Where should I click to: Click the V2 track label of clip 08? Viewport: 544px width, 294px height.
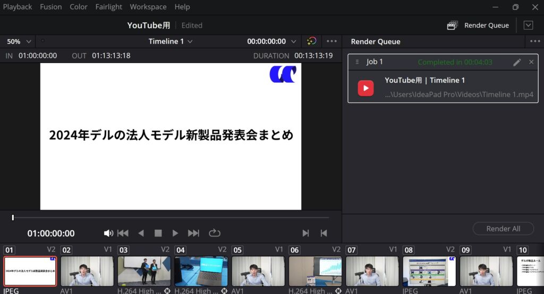[450, 249]
